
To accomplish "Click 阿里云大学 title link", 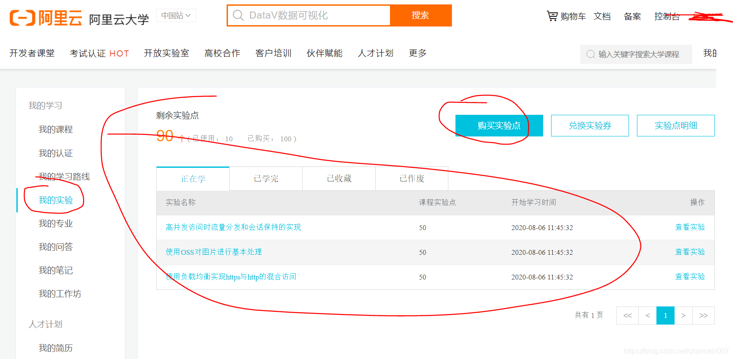I will 119,19.
